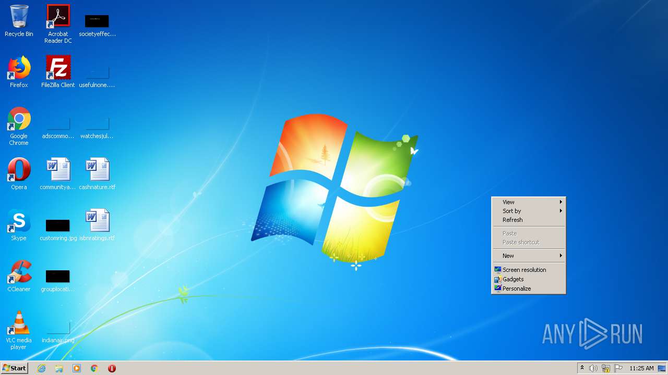Screen dimensions: 668x375
Task: Select the watchesjul... desktop file
Action: 97,128
